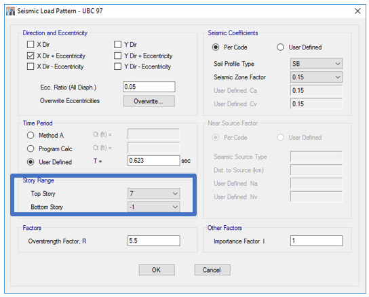Click the "Seismic Zone Factor" label

click(x=239, y=77)
